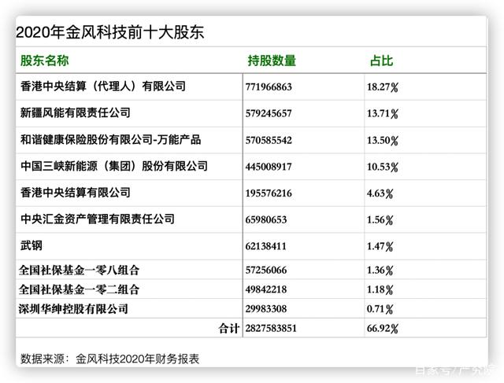This screenshot has width=504, height=383.
Task: Click percentage 1.47%
Action: tap(380, 247)
